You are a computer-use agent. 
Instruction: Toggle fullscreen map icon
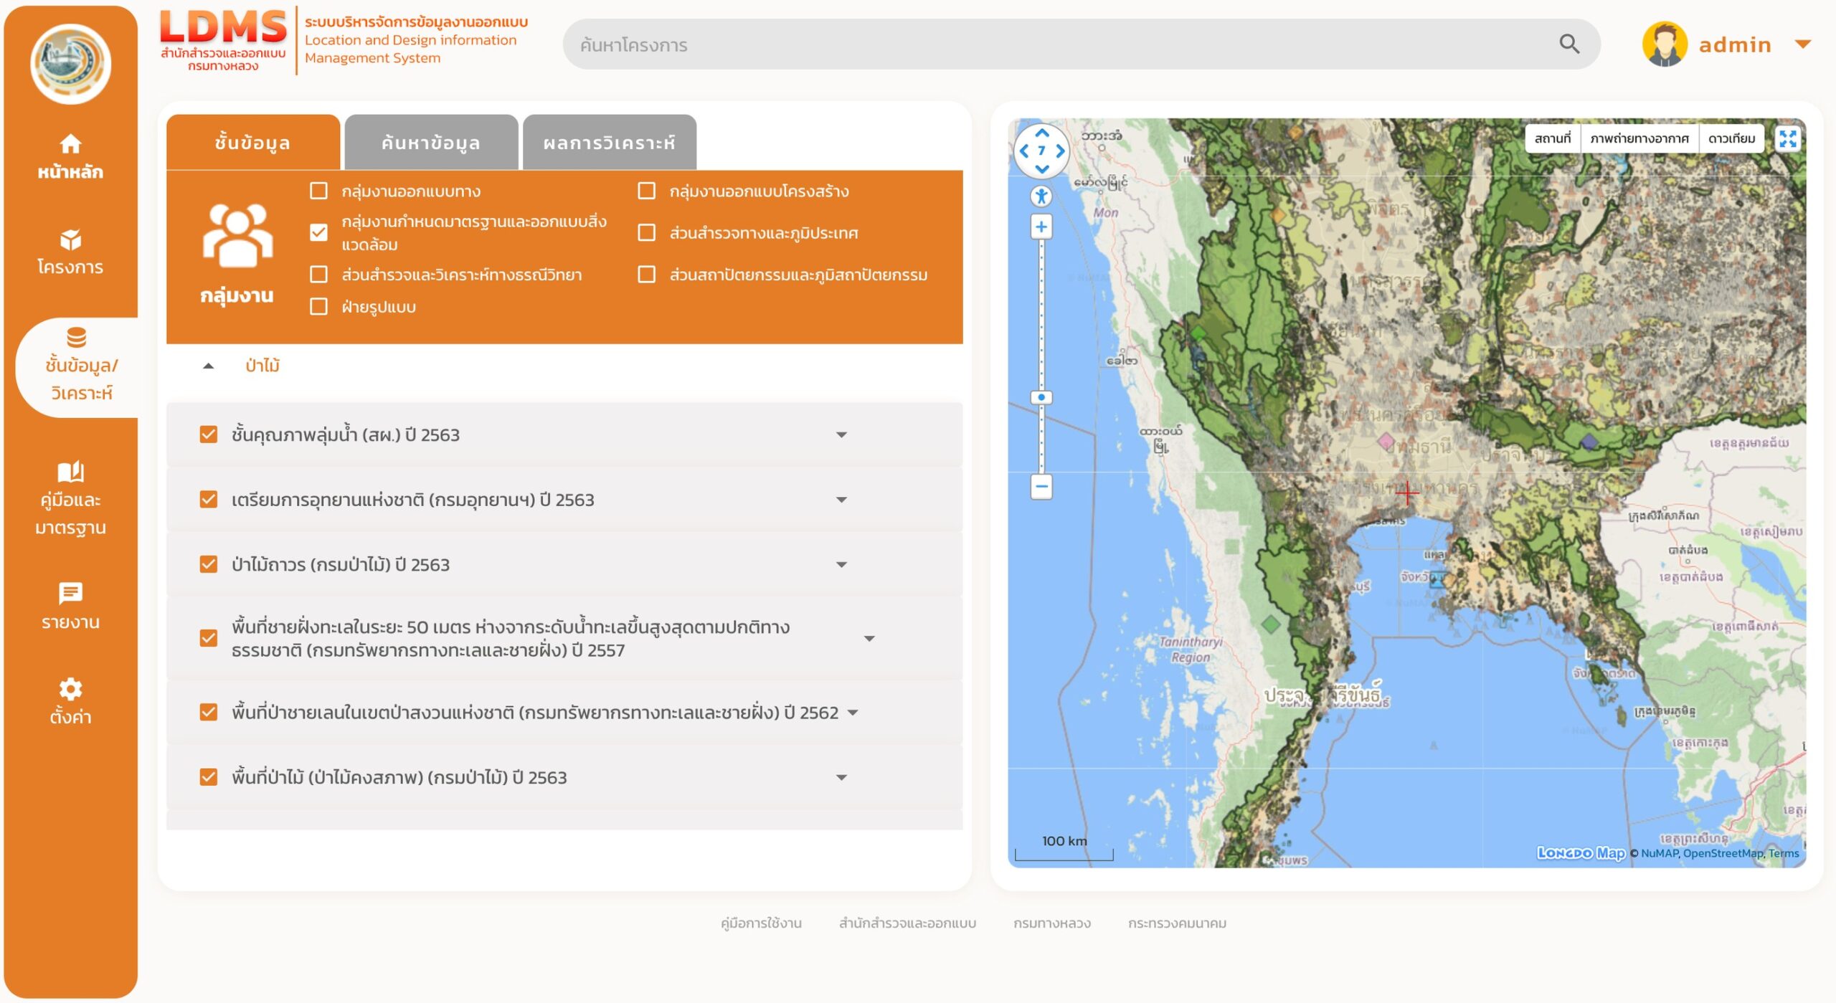tap(1787, 138)
